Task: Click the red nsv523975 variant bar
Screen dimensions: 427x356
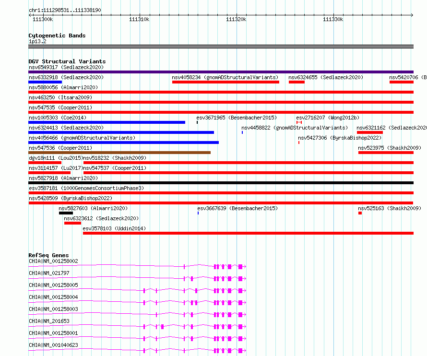Action: coord(386,153)
